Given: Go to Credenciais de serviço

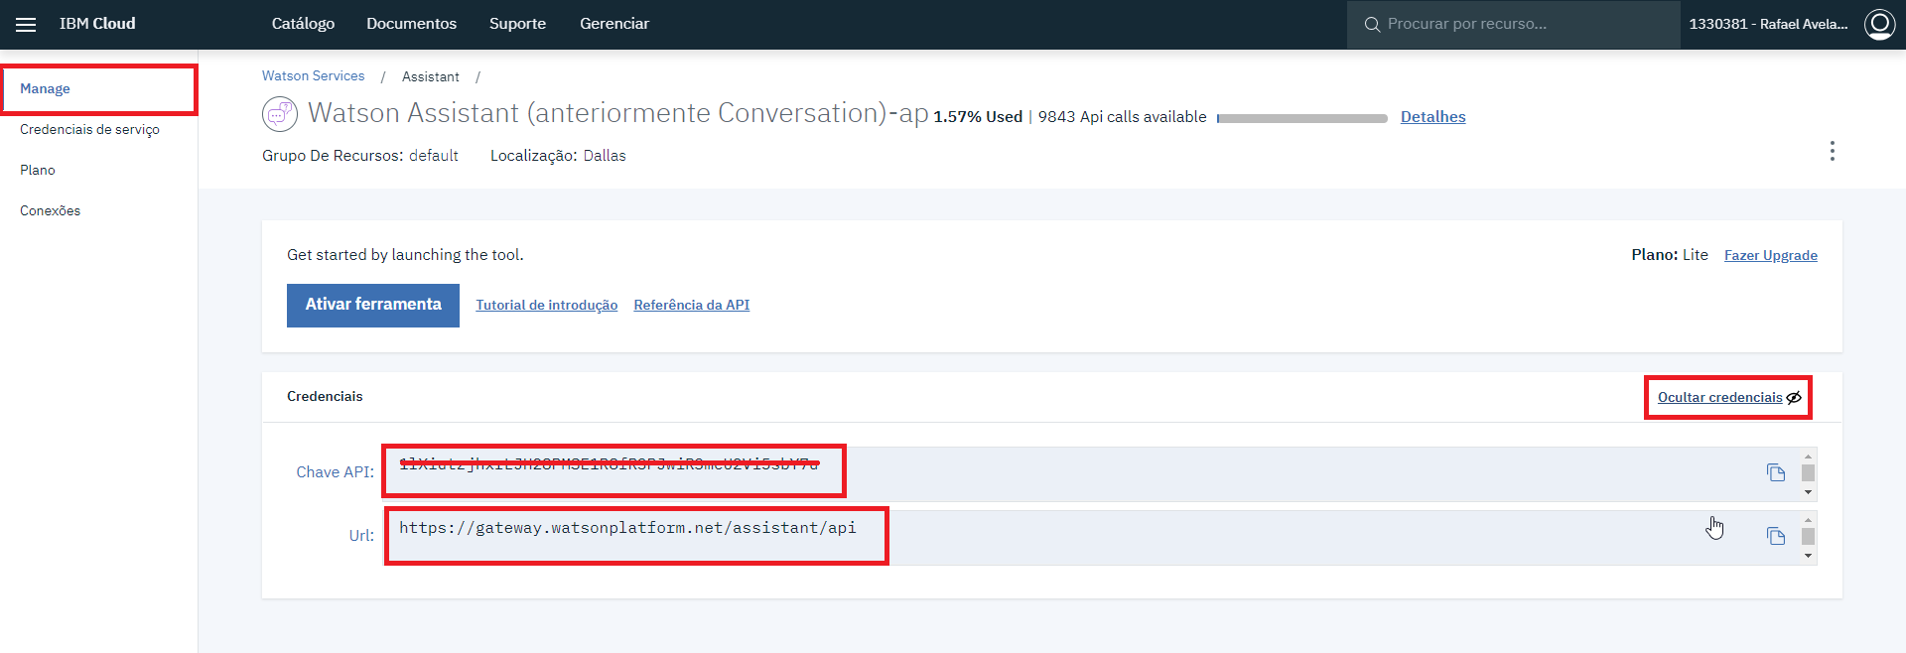Looking at the screenshot, I should [89, 130].
